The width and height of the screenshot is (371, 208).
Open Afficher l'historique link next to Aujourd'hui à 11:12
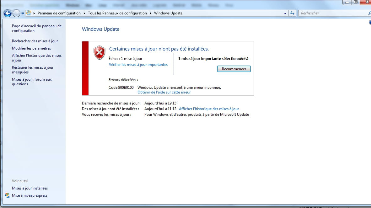(209, 109)
